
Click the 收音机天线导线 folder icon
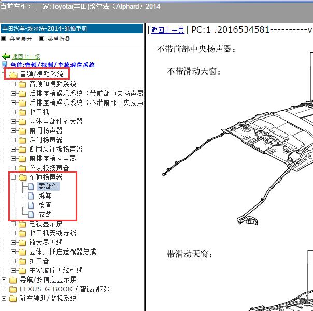[22, 233]
